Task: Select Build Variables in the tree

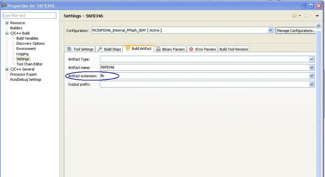Action: 27,38
